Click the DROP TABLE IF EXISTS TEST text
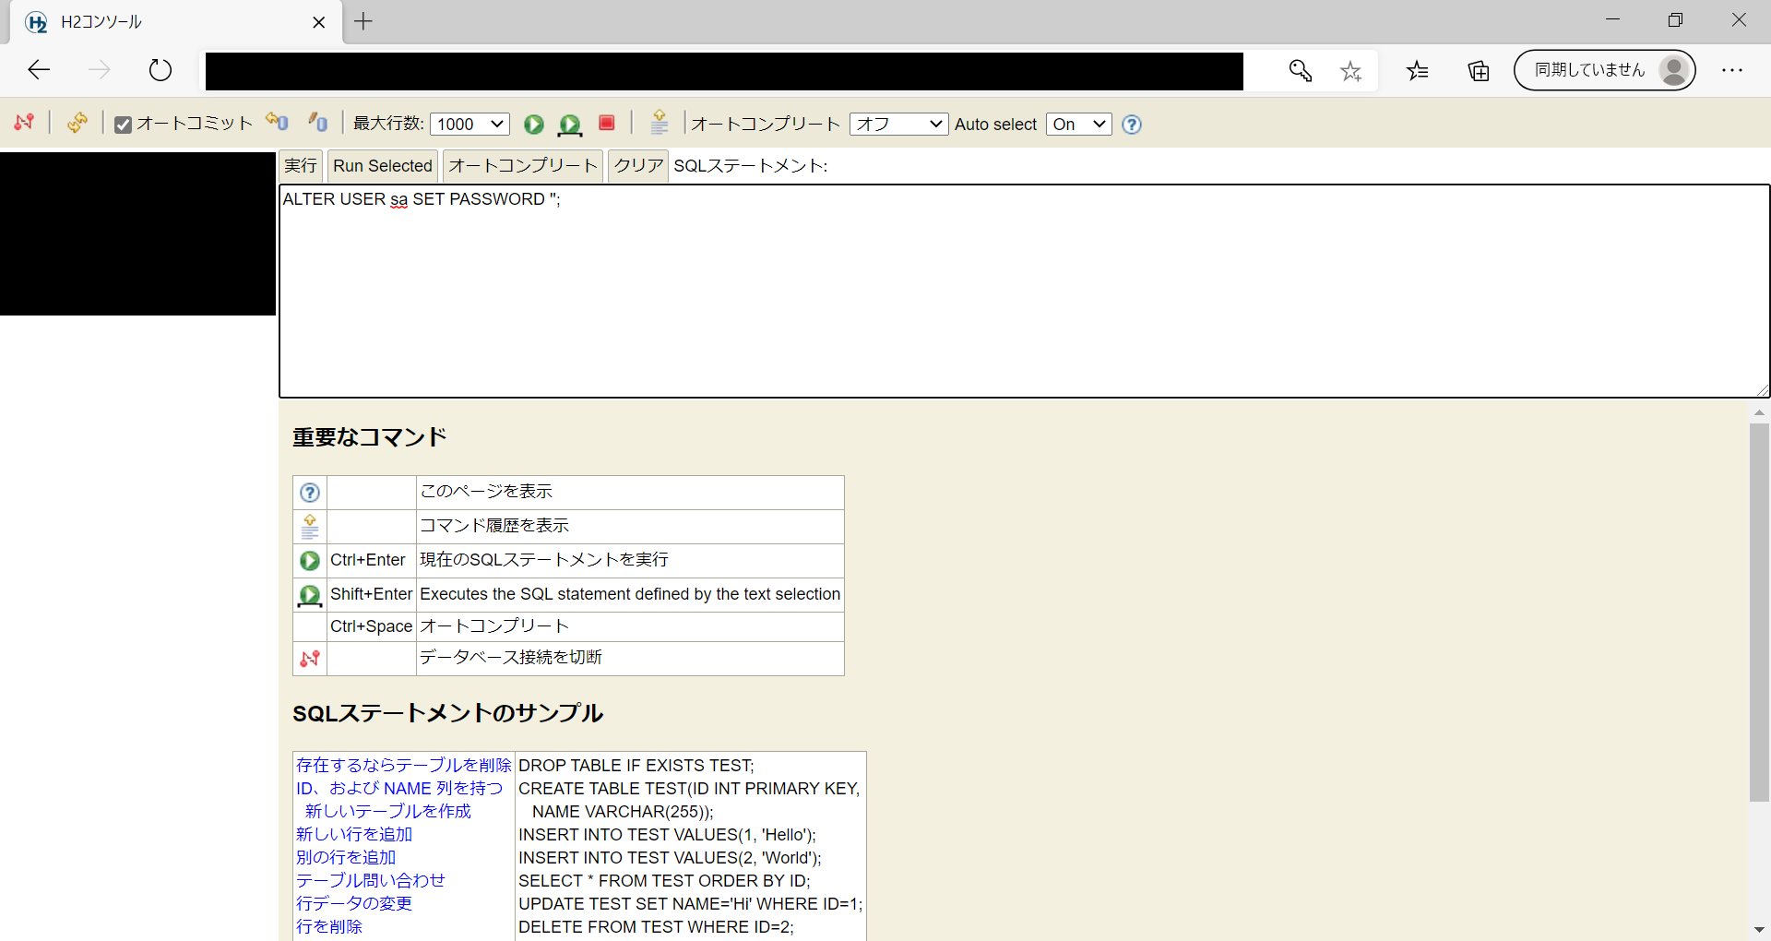The image size is (1771, 941). coord(636,765)
